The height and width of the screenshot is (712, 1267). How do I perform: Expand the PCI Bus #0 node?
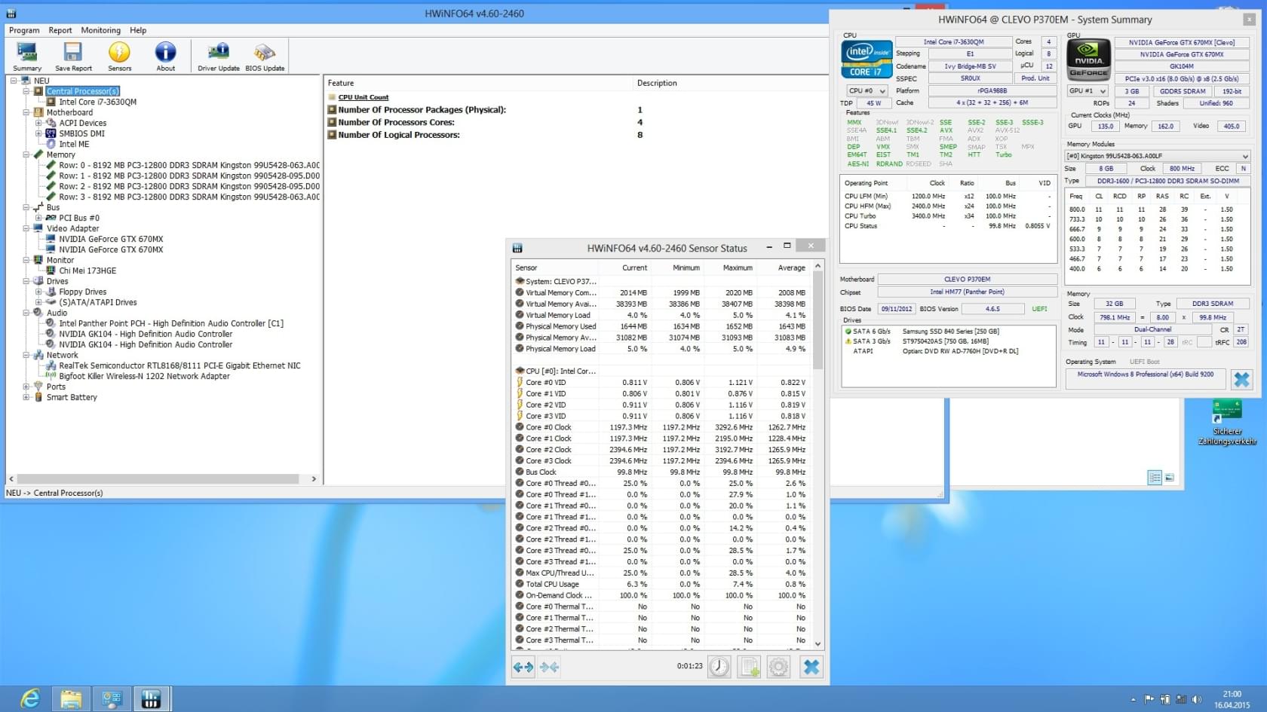point(38,218)
